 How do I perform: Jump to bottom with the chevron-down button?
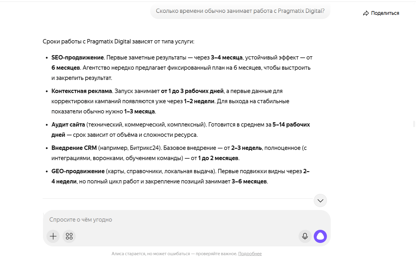[320, 201]
